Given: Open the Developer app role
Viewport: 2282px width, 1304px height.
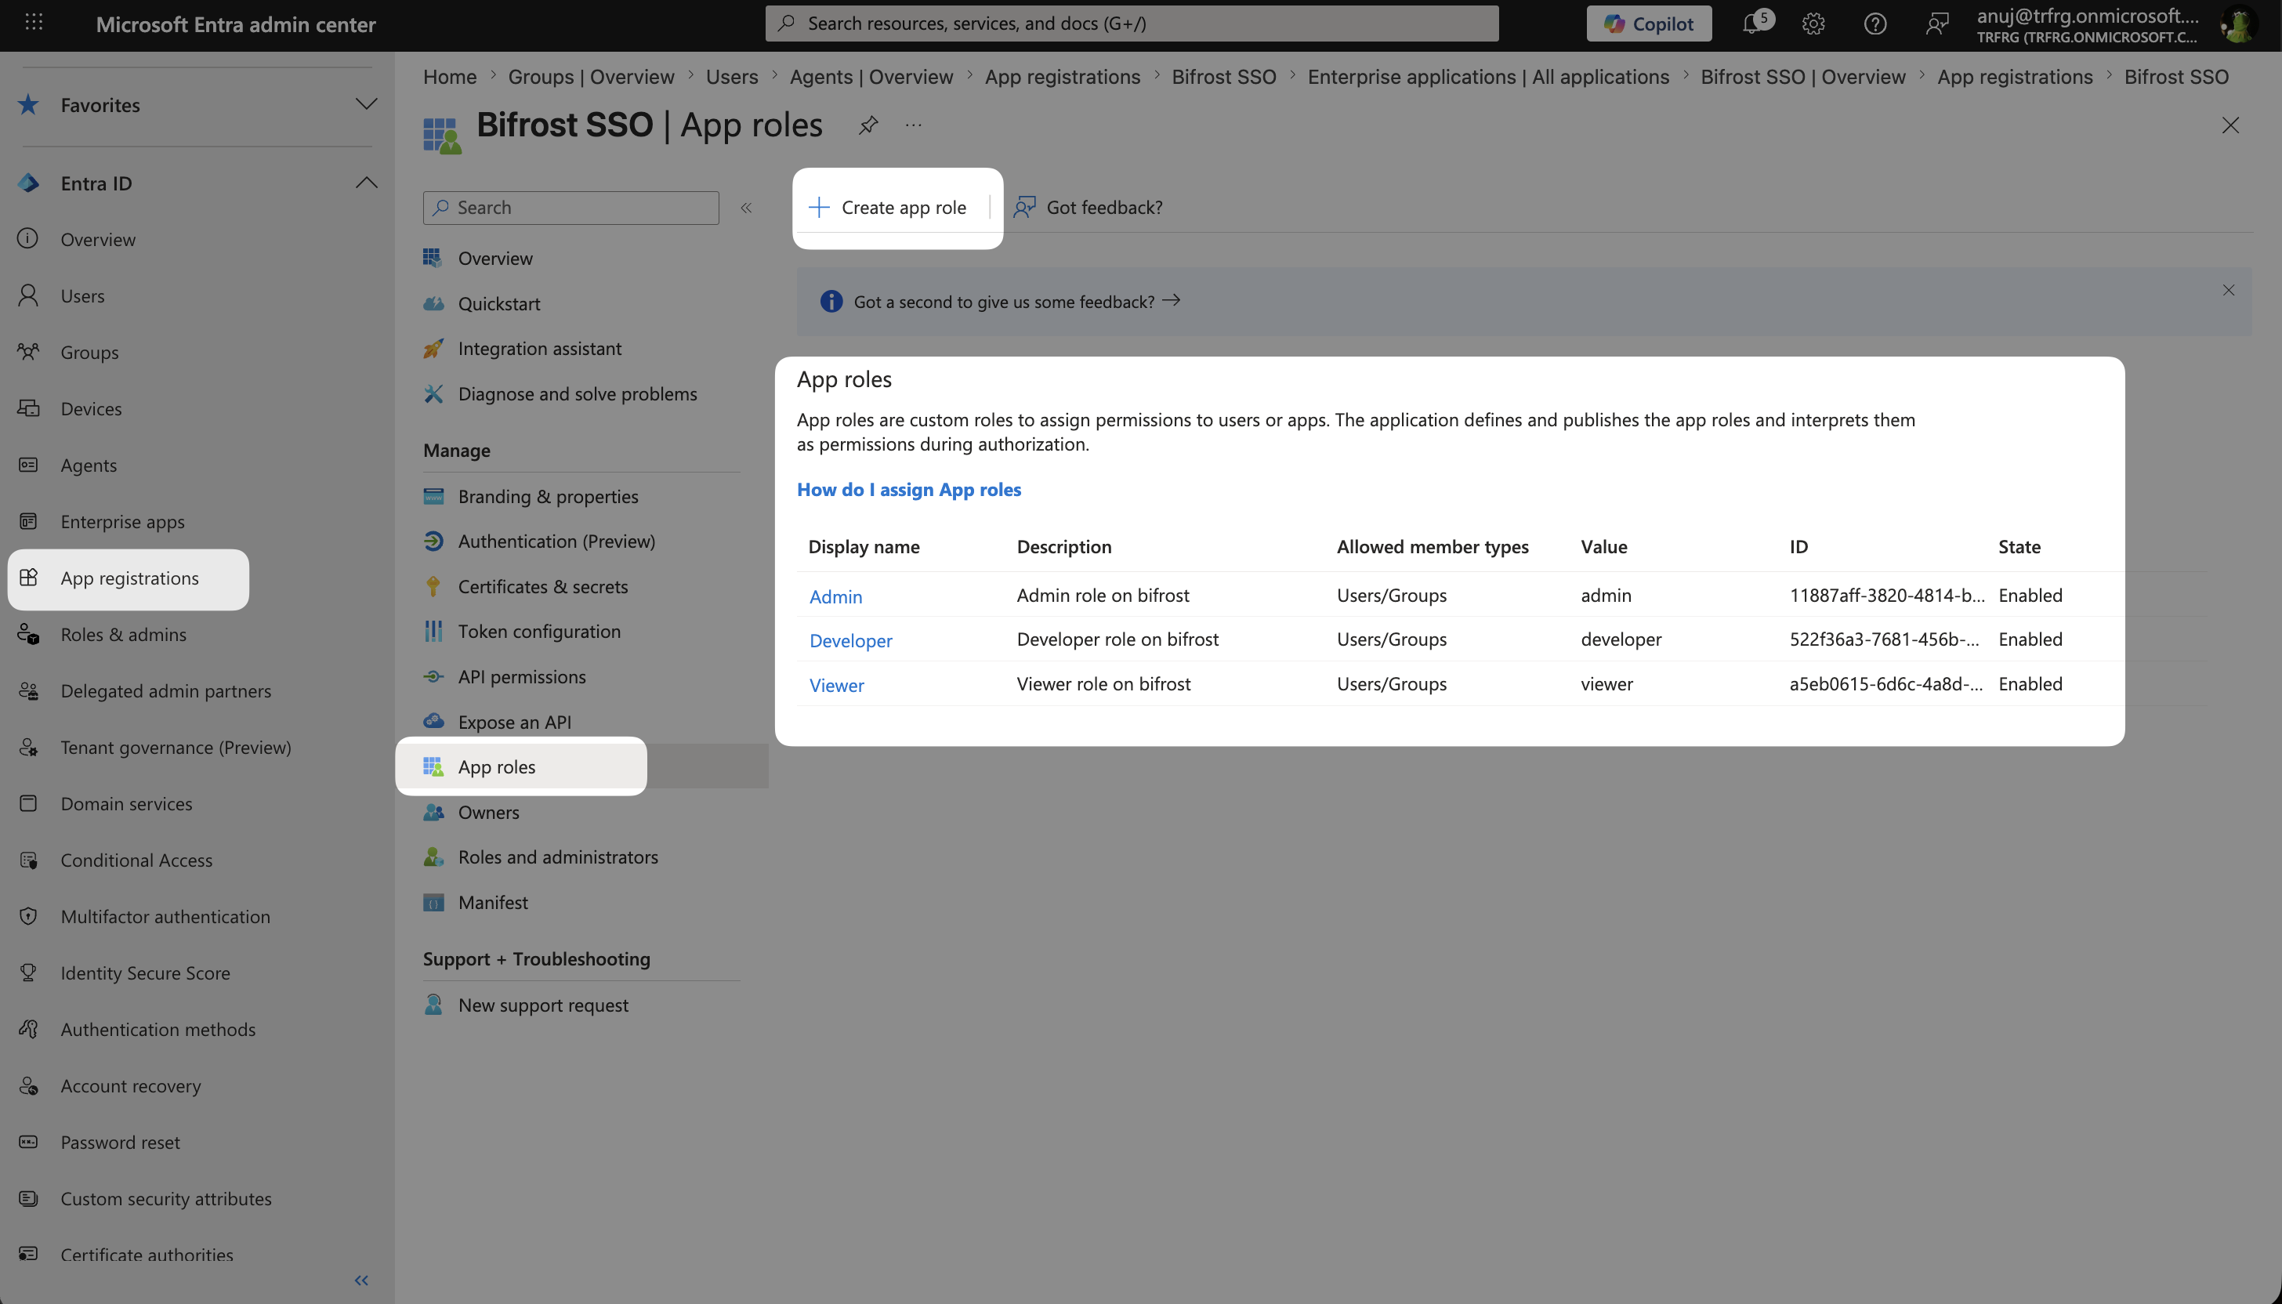Looking at the screenshot, I should 851,640.
